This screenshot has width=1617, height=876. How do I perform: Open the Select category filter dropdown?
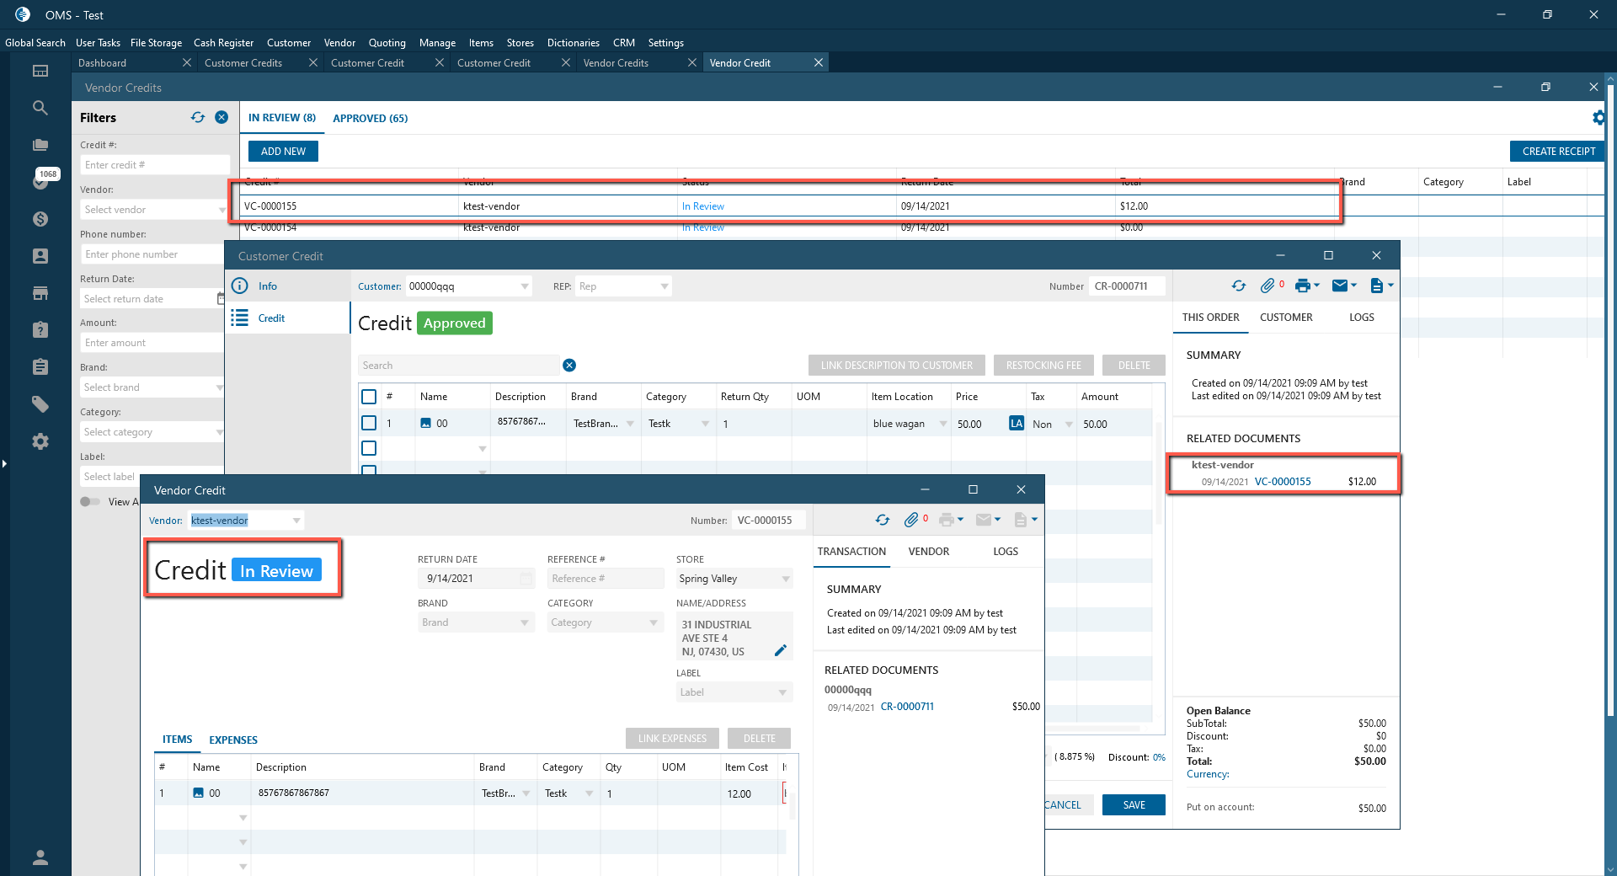pyautogui.click(x=220, y=432)
